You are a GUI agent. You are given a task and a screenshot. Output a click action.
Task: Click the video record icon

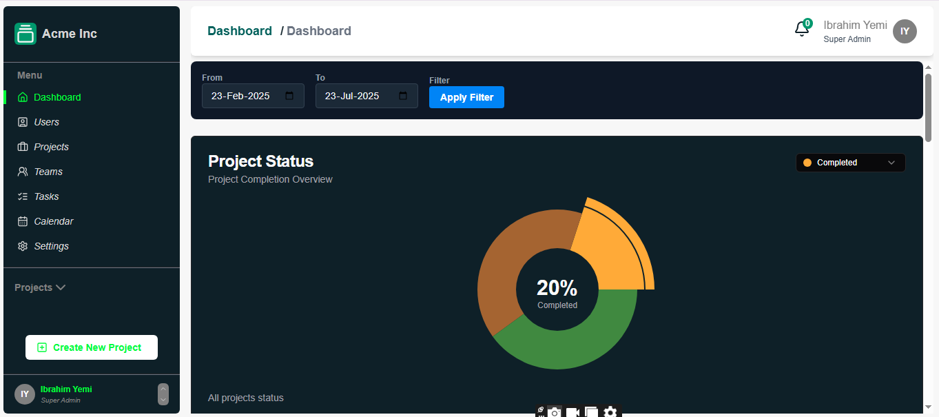tap(572, 411)
